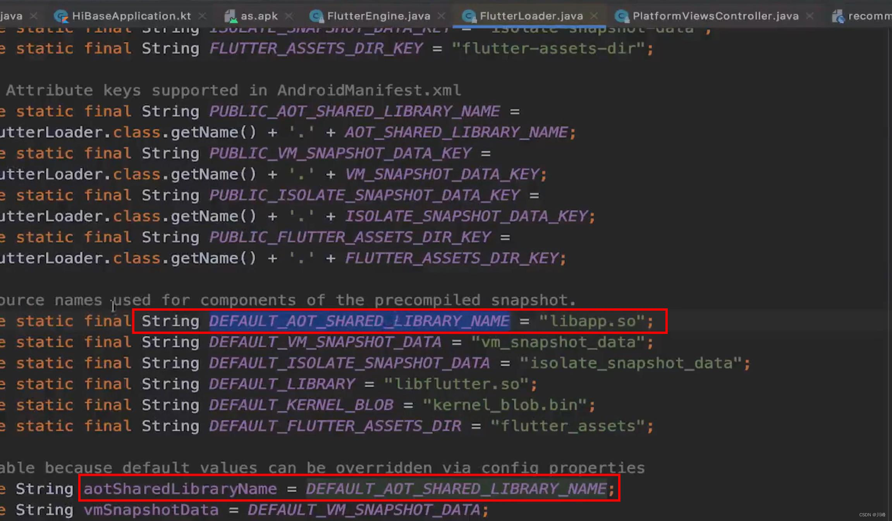This screenshot has height=521, width=892.
Task: Open the PlatformViewsController.java tab
Action: pos(715,16)
